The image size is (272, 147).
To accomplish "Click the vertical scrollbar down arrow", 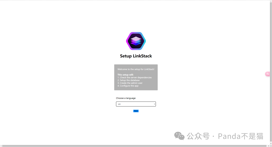I will [271, 143].
